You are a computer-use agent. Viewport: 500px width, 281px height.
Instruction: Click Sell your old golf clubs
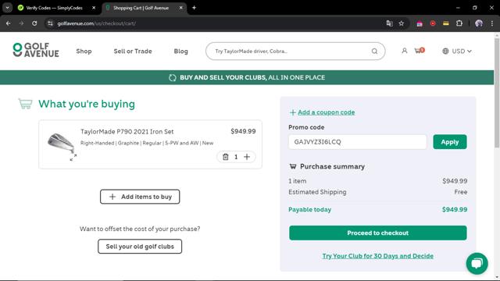tap(140, 247)
